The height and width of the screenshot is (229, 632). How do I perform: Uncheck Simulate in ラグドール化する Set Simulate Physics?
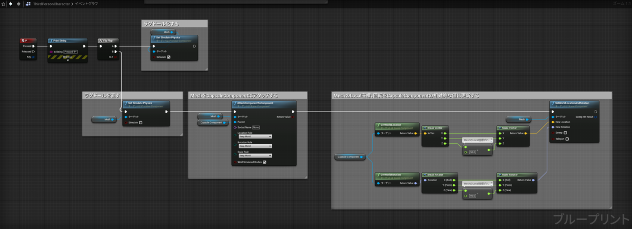[169, 57]
